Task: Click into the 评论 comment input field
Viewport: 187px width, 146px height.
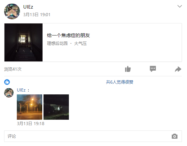Action: 93,136
